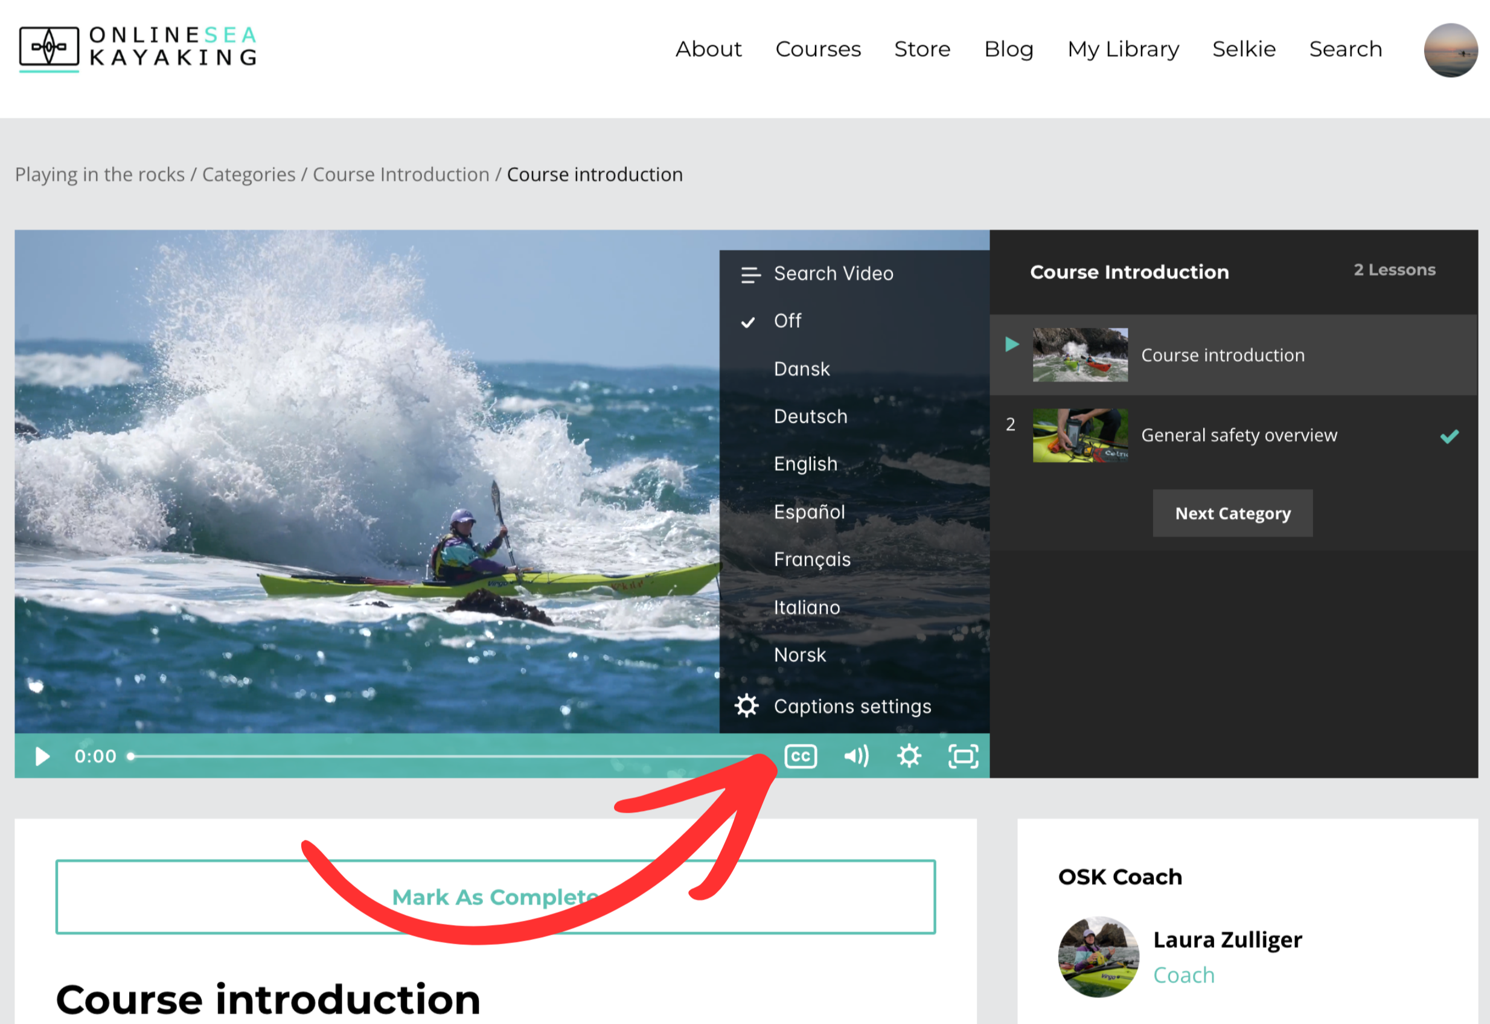
Task: Toggle the CC captions menu icon
Action: pyautogui.click(x=801, y=756)
